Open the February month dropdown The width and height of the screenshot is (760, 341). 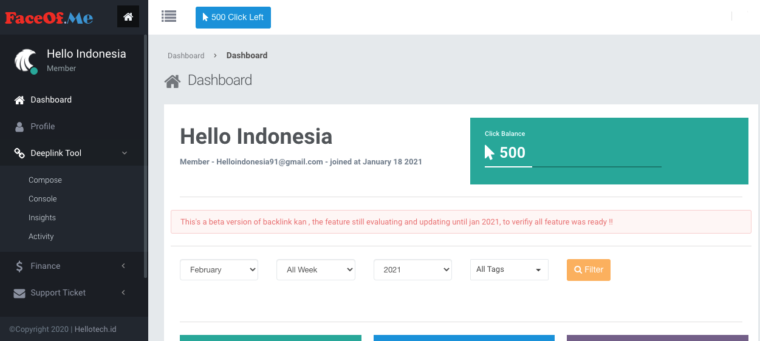tap(219, 270)
